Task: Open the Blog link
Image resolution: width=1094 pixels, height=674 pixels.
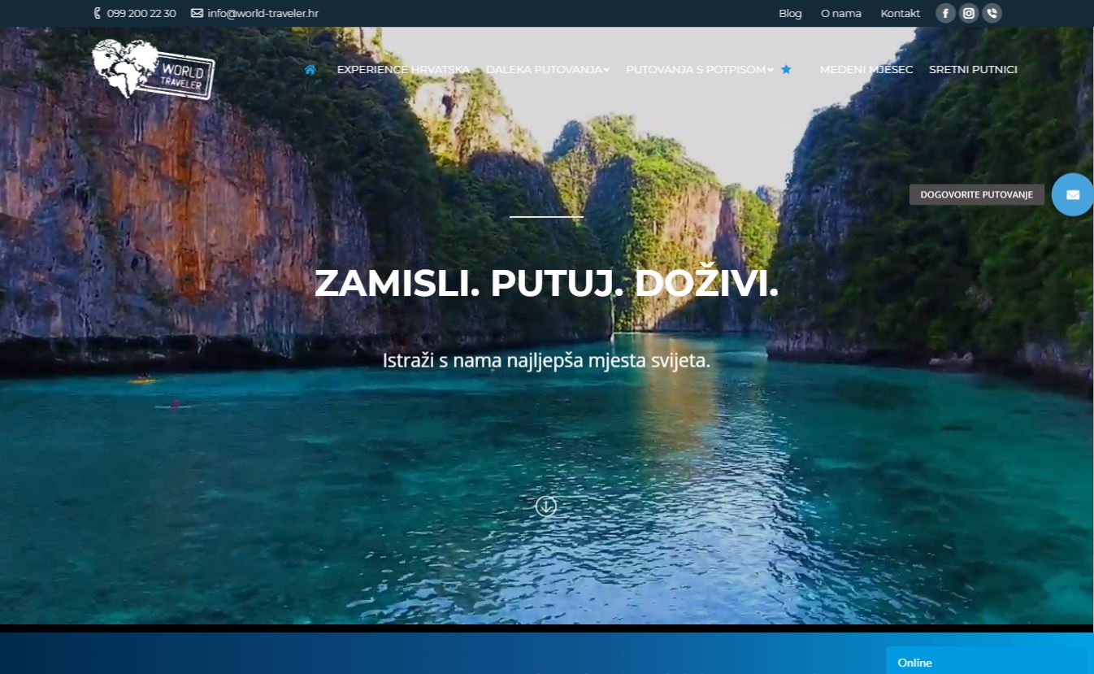Action: coord(790,13)
